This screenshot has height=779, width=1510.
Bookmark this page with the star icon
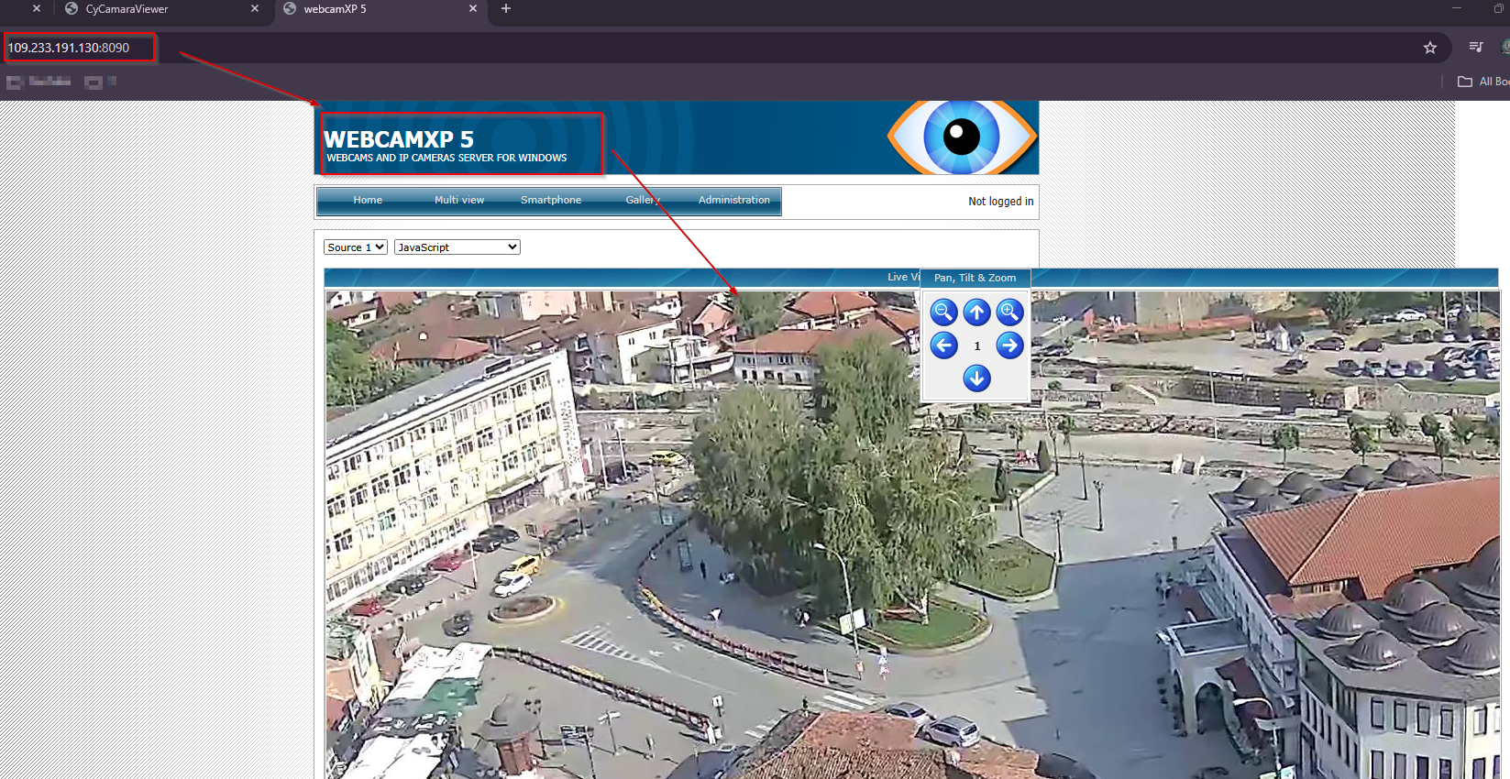click(x=1429, y=48)
